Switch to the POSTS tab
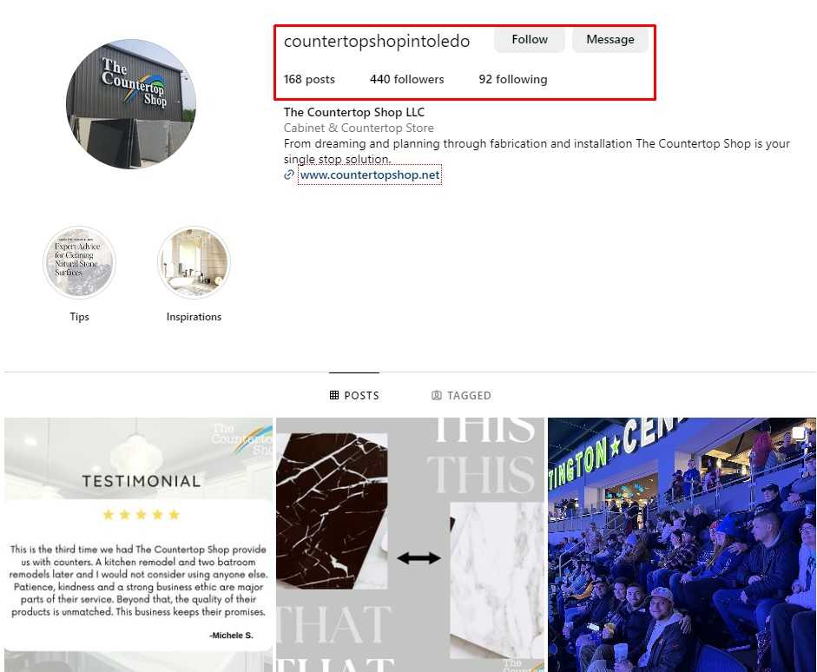 (x=354, y=395)
